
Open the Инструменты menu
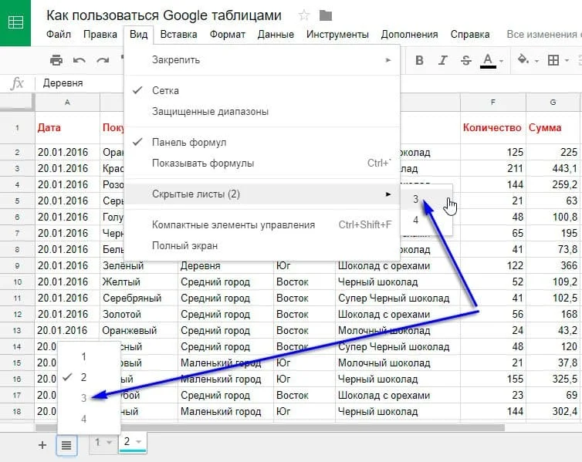click(337, 35)
